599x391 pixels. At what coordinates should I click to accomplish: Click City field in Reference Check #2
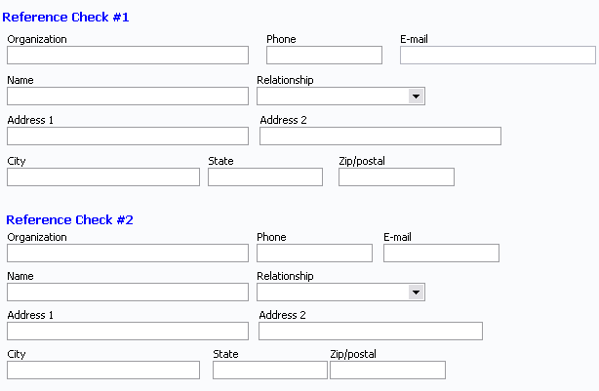103,370
